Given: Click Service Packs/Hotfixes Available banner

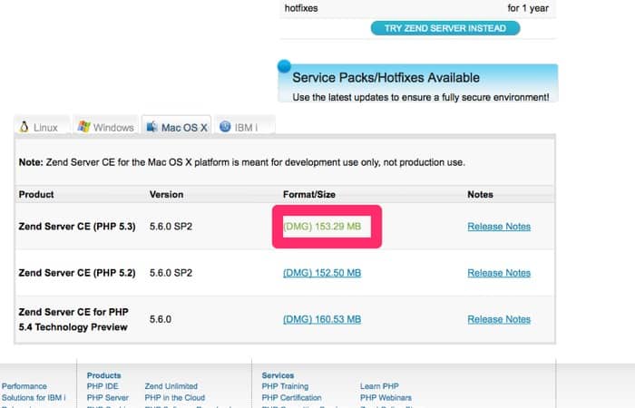Looking at the screenshot, I should tap(418, 83).
